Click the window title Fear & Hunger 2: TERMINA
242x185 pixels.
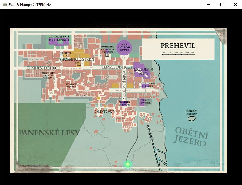(x=30, y=5)
